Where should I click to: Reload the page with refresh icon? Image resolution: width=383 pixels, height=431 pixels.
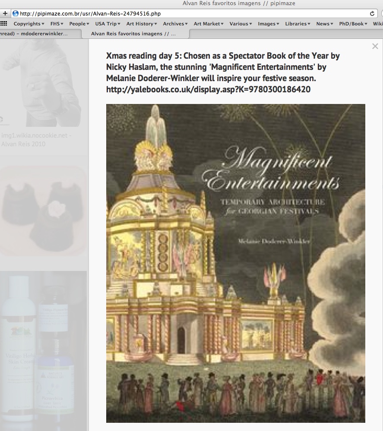tap(372, 13)
